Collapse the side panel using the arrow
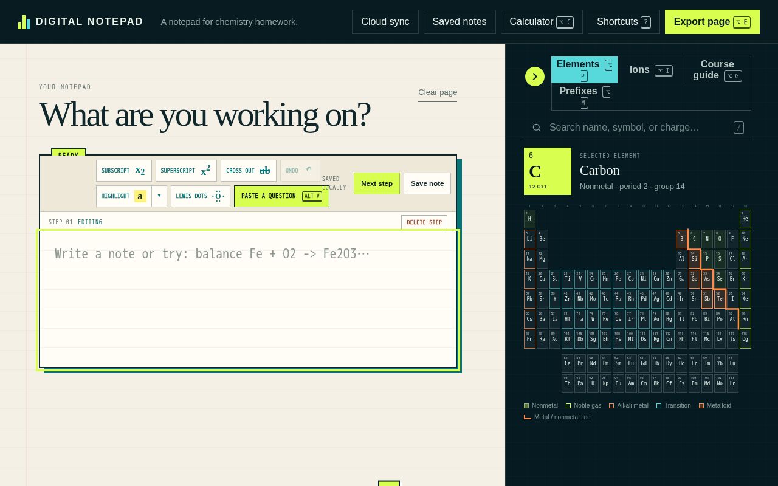Image resolution: width=778 pixels, height=486 pixels. [535, 77]
